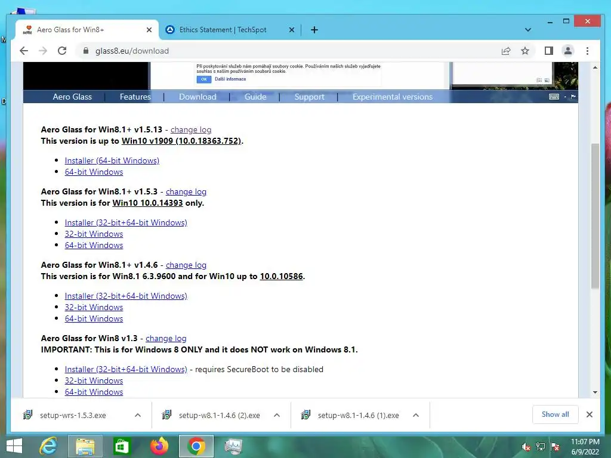The width and height of the screenshot is (611, 458).
Task: Open the Chrome profile avatar
Action: point(568,51)
